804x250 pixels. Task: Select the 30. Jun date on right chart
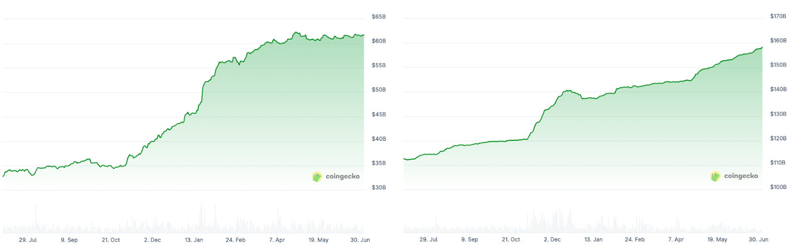click(x=758, y=239)
